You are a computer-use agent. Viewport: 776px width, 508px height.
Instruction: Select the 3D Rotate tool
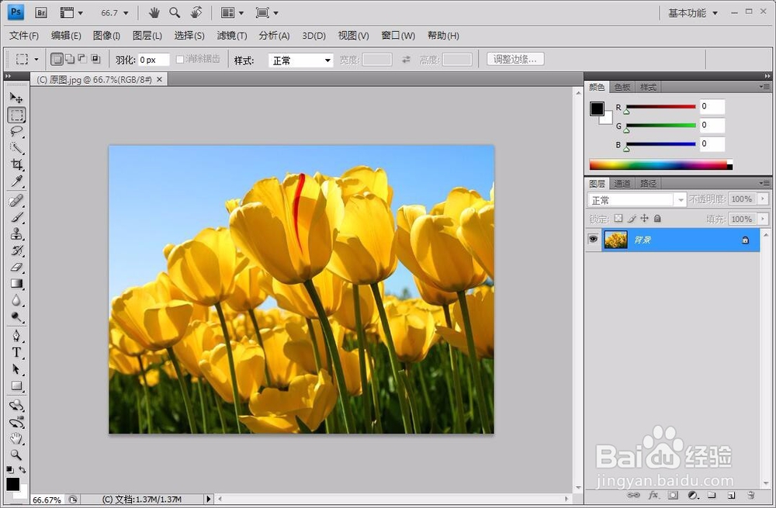(x=16, y=406)
